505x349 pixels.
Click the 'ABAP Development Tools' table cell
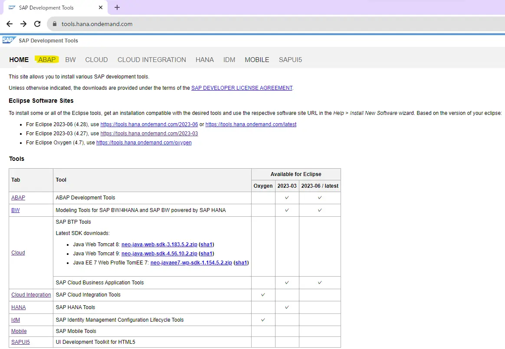(152, 198)
